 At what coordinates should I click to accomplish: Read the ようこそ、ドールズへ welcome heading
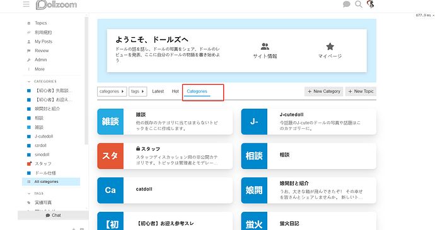pyautogui.click(x=152, y=40)
